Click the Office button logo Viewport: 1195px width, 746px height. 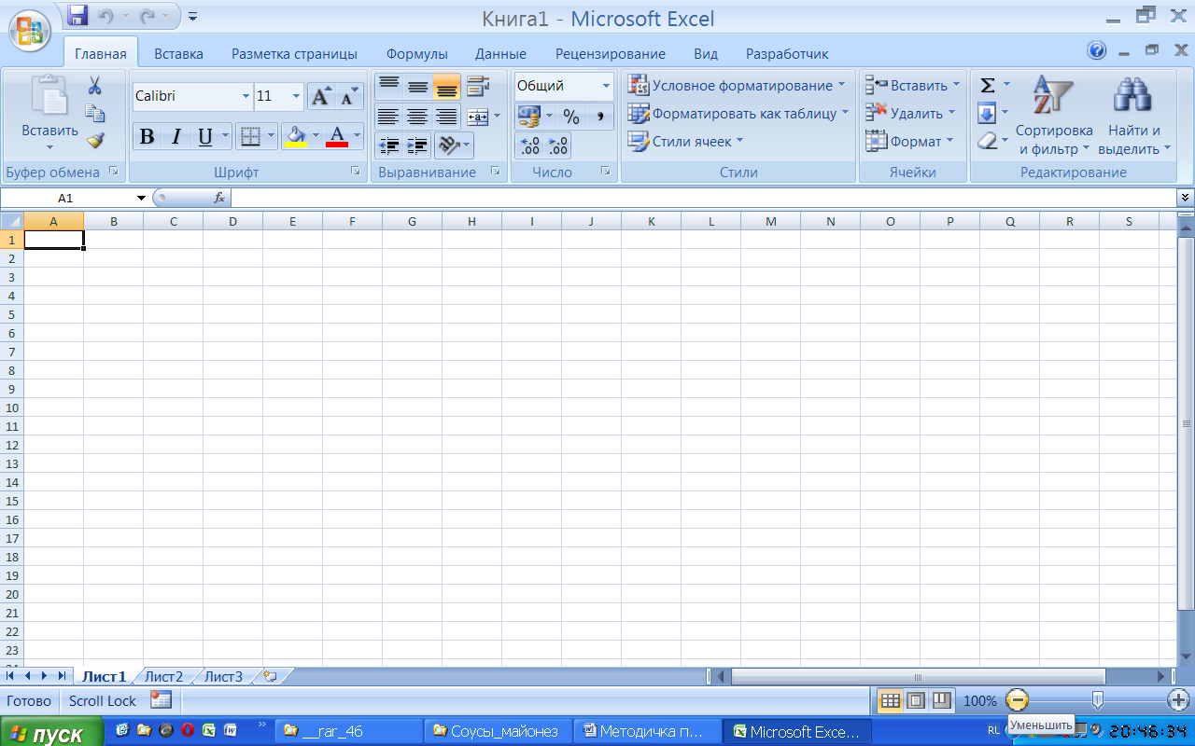30,30
